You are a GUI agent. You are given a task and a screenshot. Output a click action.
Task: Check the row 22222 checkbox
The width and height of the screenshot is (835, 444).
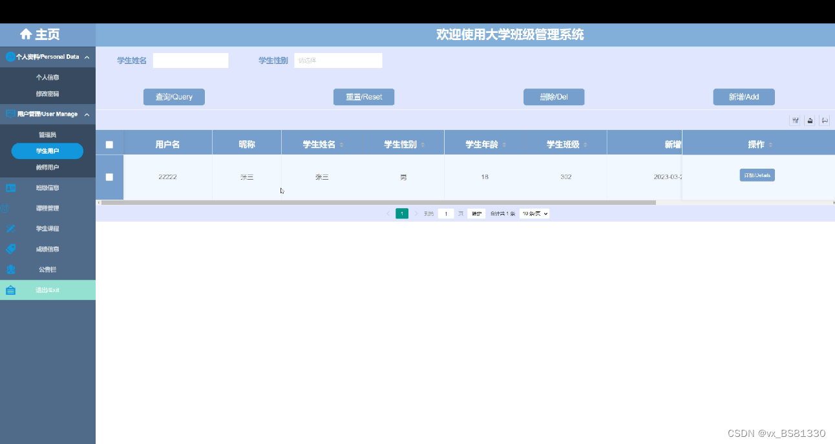tap(109, 177)
